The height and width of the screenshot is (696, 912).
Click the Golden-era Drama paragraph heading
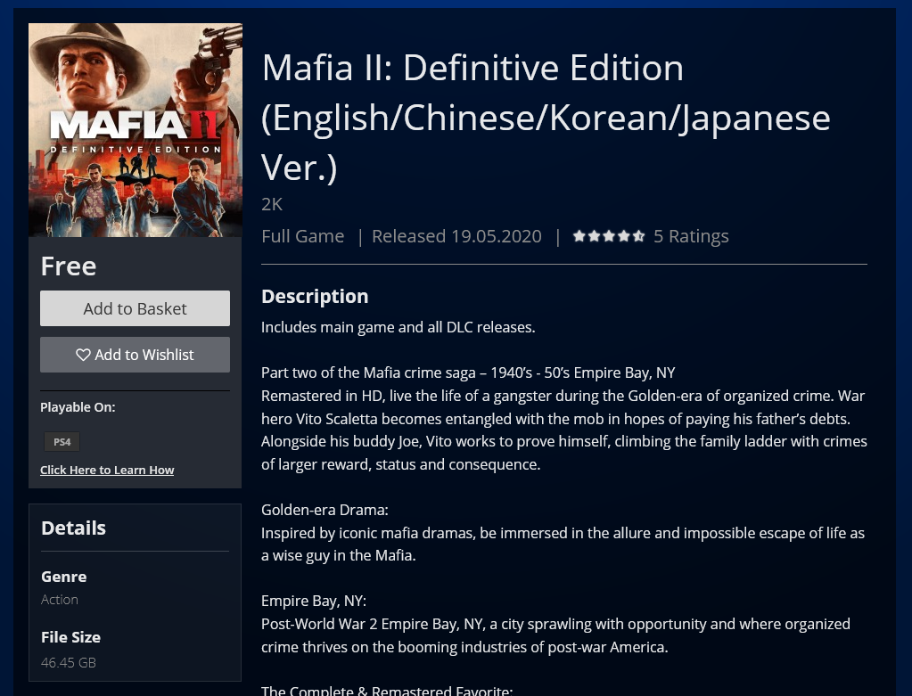click(325, 510)
